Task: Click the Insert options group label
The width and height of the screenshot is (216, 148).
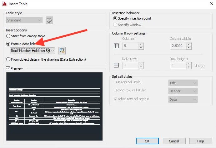Action: tap(16, 30)
